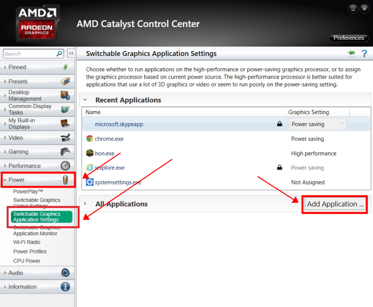Click the Add Application button
Screen dimensions: 373x307
point(335,204)
